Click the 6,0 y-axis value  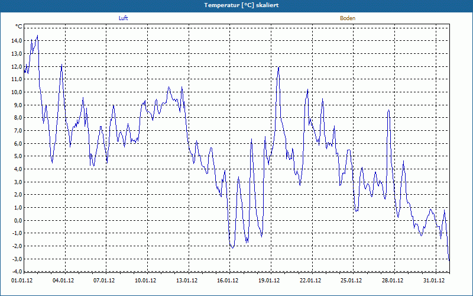18,143
